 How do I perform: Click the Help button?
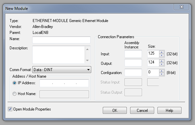click(x=169, y=110)
